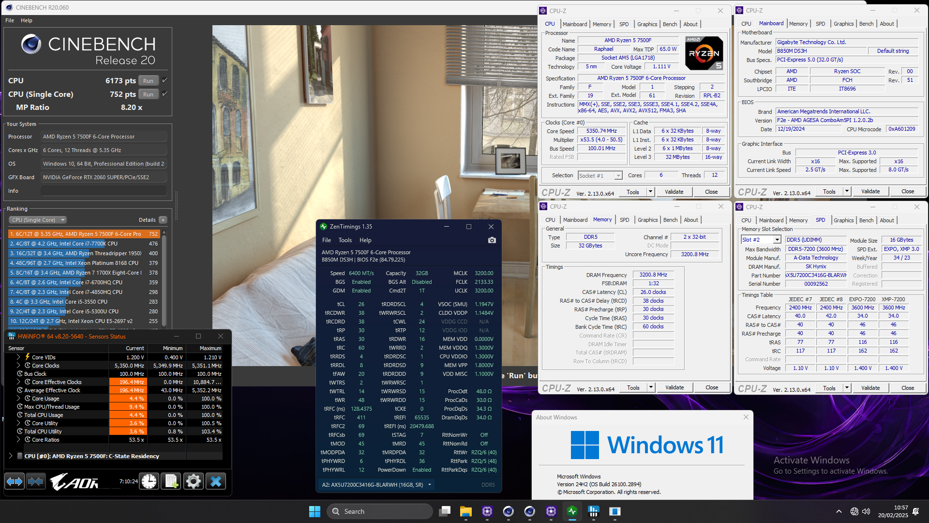
Task: Select Graphics tab in CPU-Z Mainboard window
Action: click(x=843, y=24)
